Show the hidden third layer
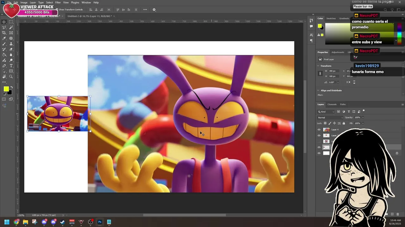 (319, 141)
